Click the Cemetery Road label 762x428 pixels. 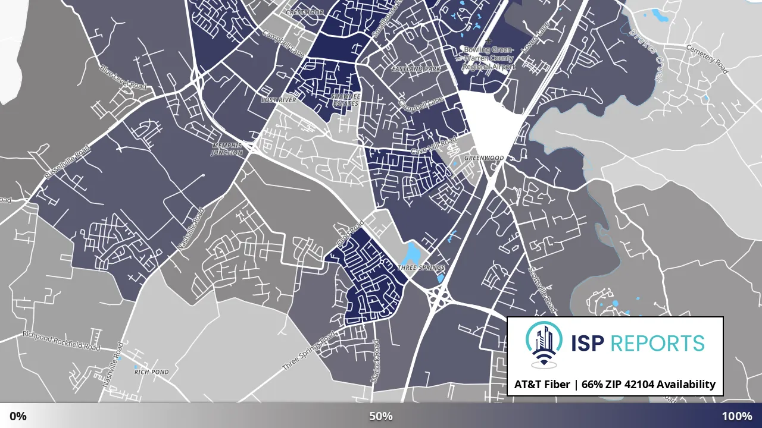coord(707,59)
